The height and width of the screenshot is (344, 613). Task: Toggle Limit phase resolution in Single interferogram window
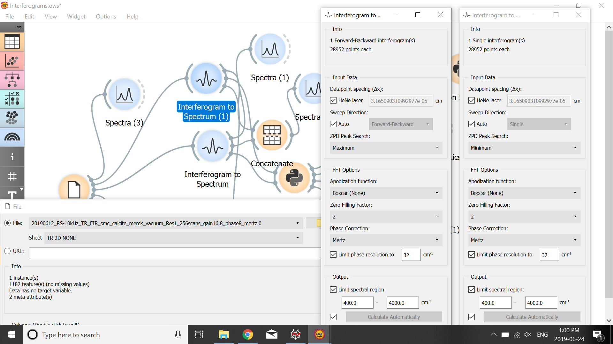tap(472, 254)
